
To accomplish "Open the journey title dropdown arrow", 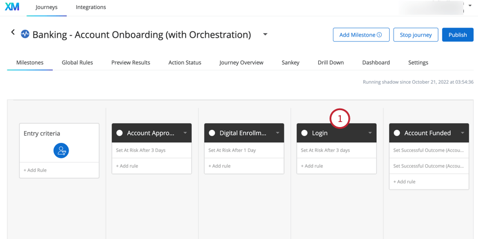I will click(265, 34).
